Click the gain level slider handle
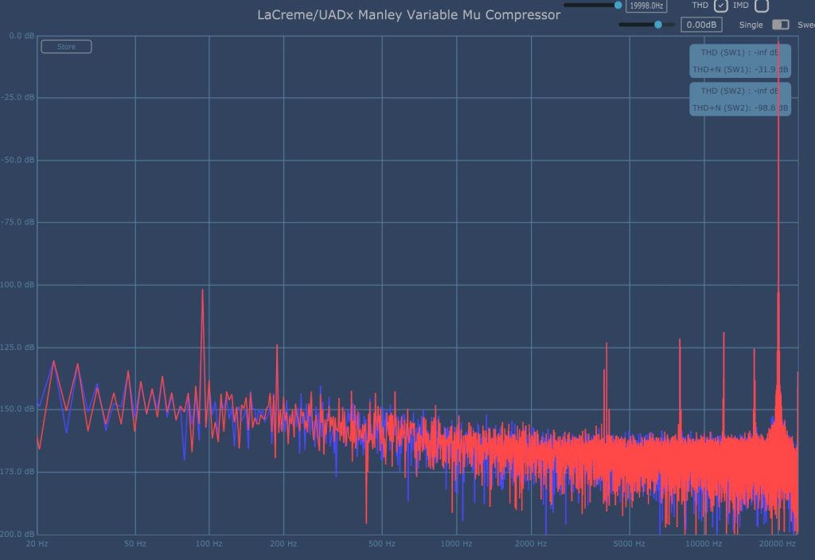Image resolution: width=815 pixels, height=560 pixels. point(658,25)
